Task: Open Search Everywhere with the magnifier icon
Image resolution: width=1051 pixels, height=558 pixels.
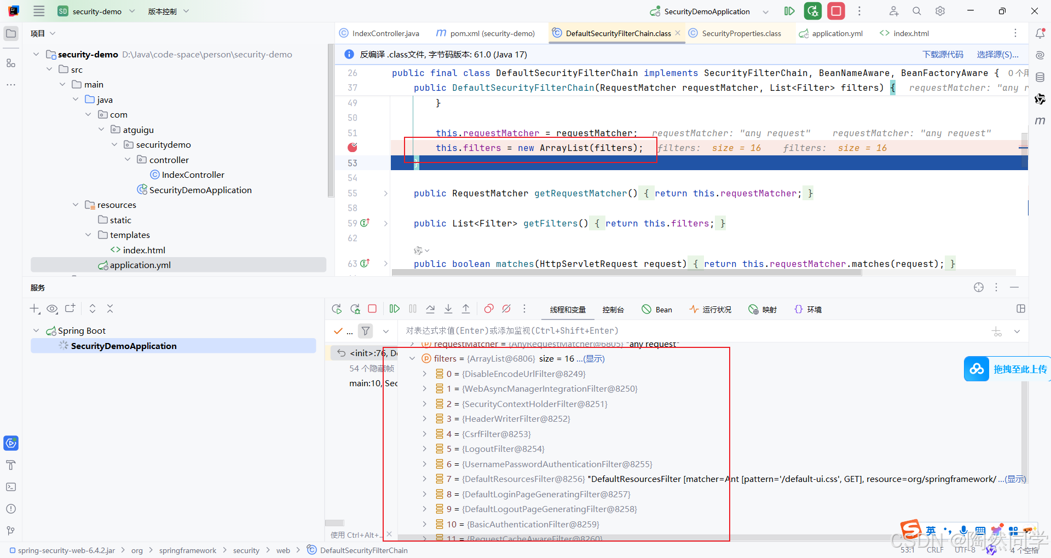Action: click(x=916, y=11)
